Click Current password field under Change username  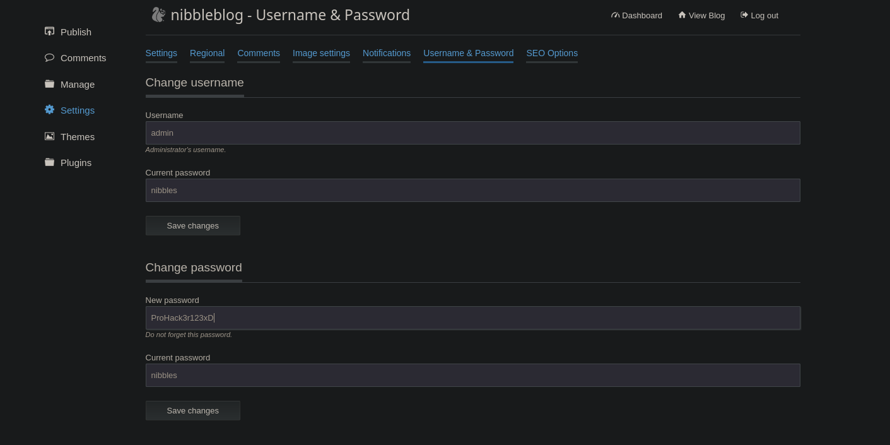(x=472, y=190)
